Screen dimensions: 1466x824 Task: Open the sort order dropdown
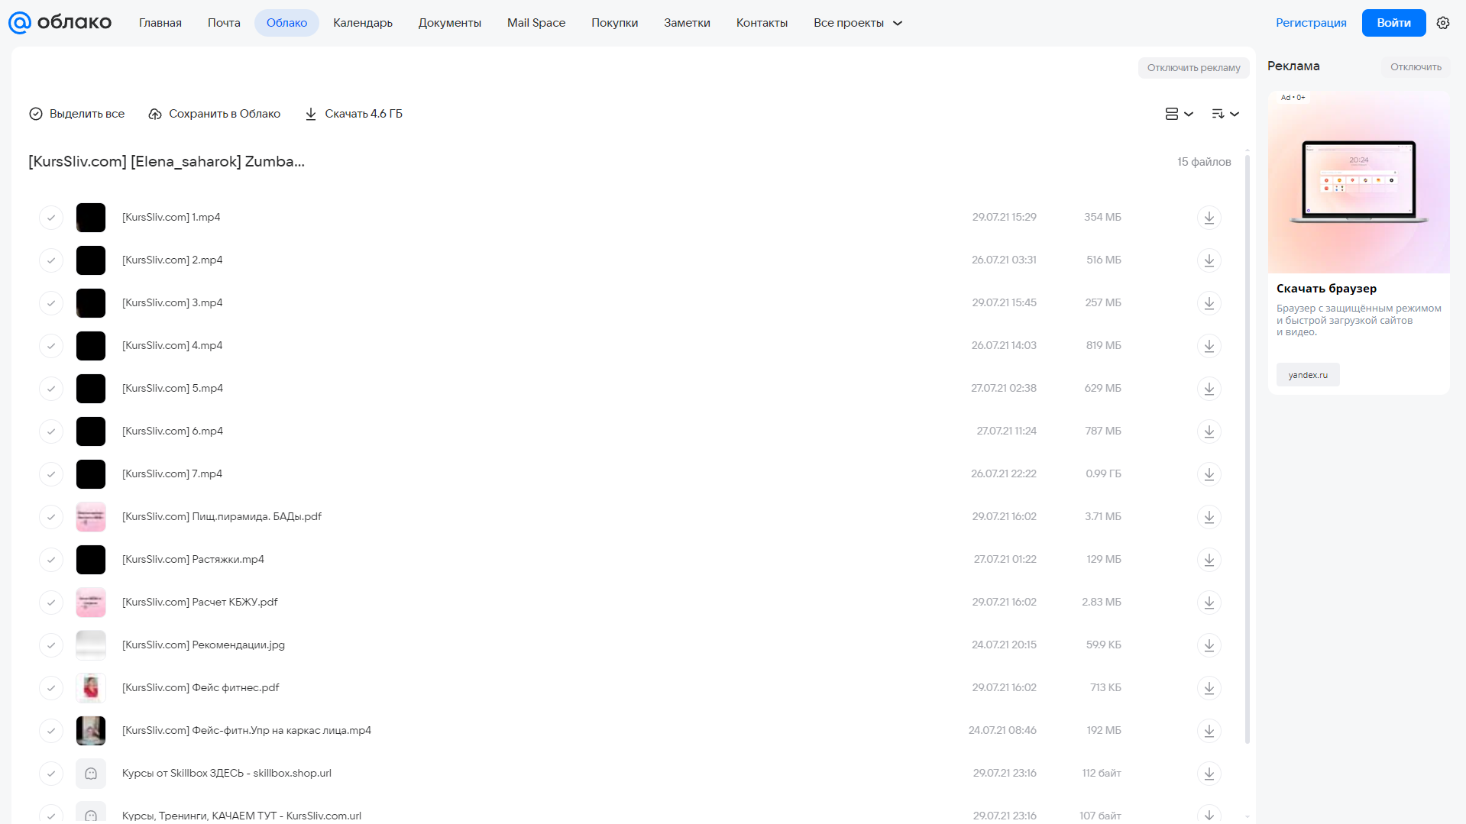tap(1225, 114)
